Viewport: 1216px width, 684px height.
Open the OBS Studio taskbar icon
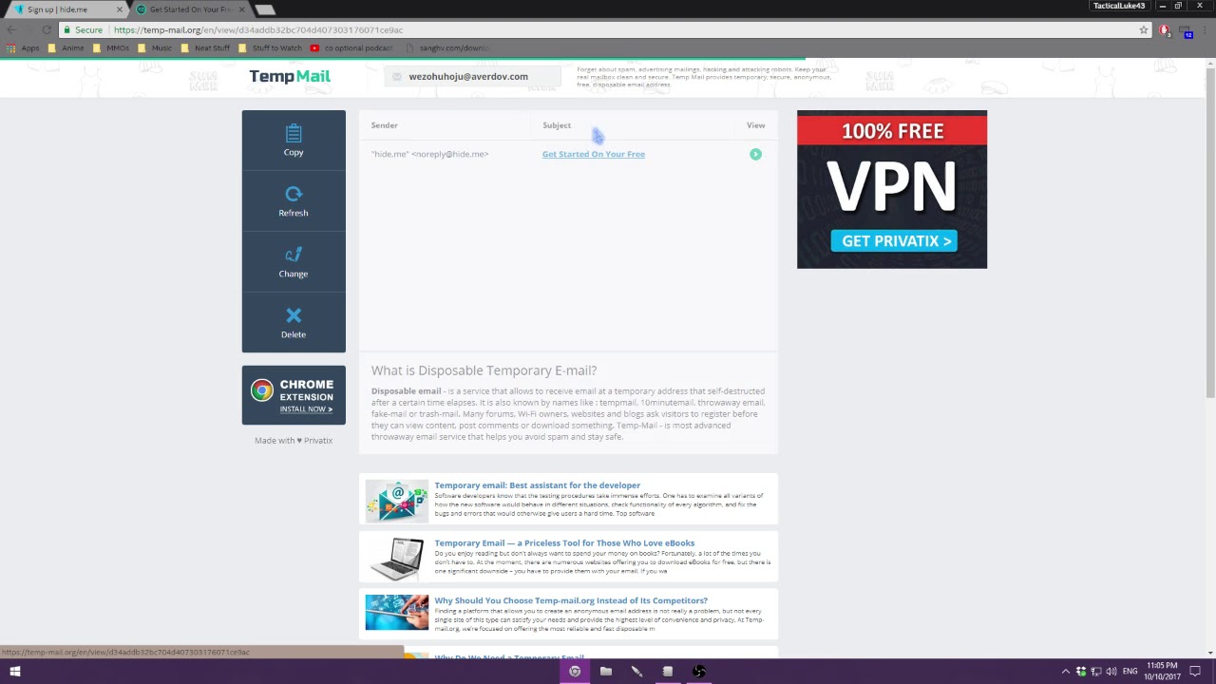699,672
